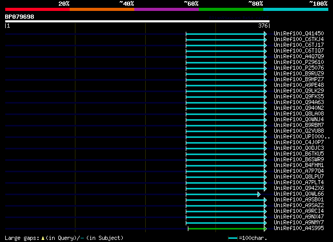Open the UniRef100_B4FHM1 row label

coord(299,165)
